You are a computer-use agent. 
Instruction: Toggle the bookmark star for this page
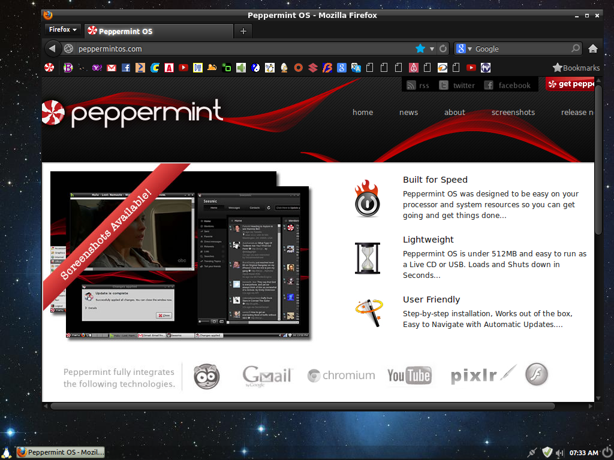click(420, 49)
